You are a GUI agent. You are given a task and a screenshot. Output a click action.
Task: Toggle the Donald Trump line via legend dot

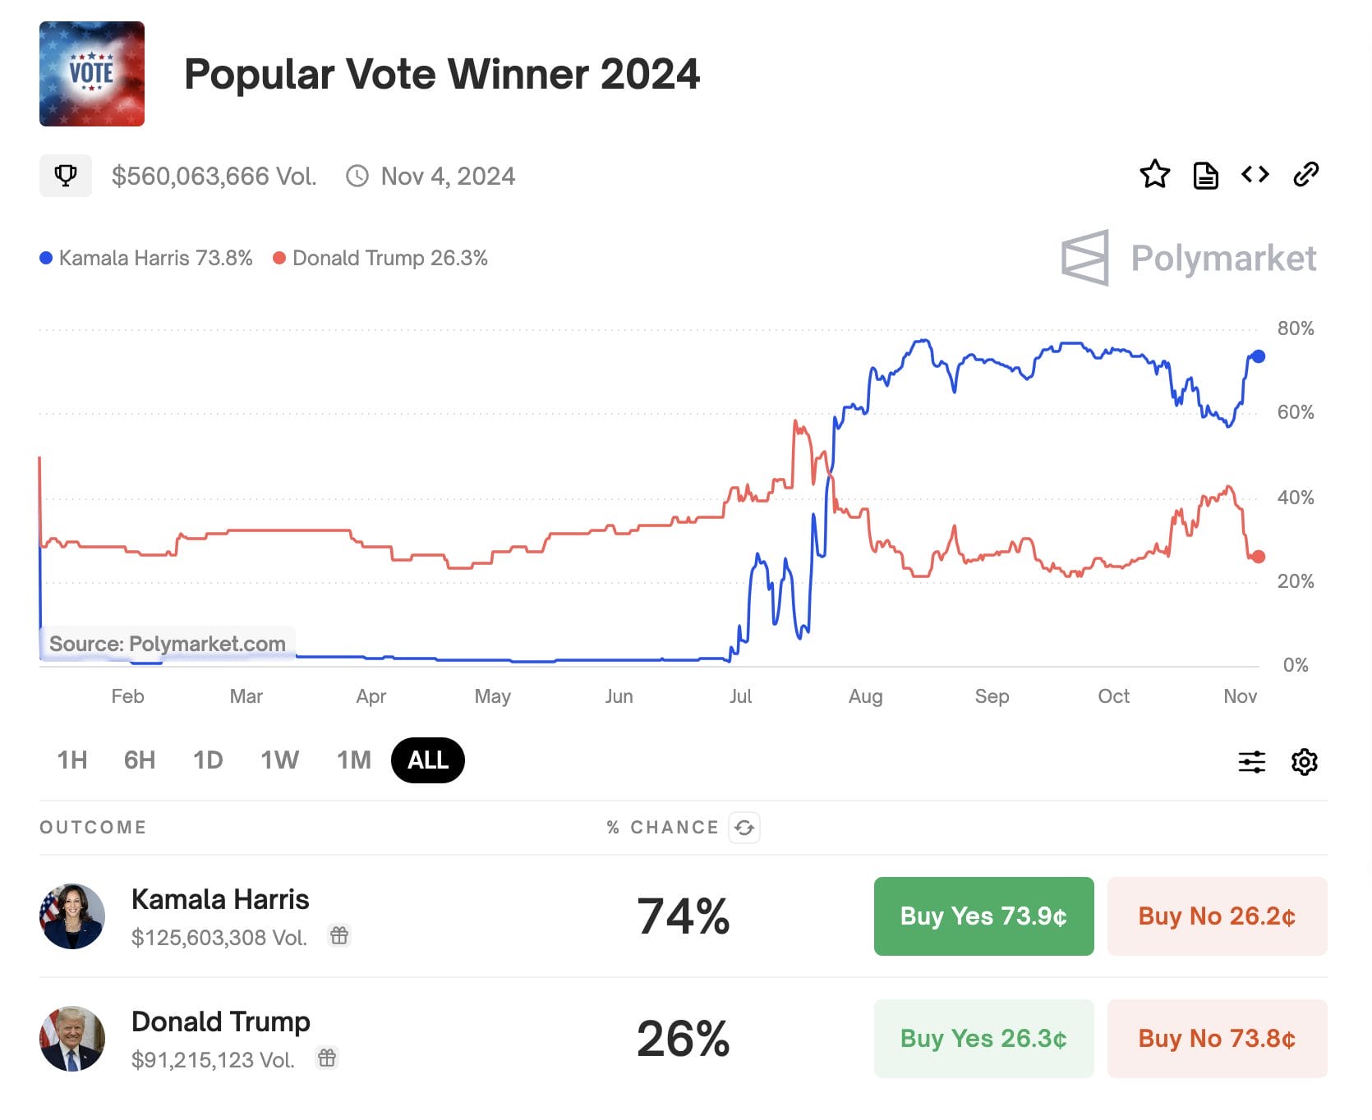pos(279,257)
